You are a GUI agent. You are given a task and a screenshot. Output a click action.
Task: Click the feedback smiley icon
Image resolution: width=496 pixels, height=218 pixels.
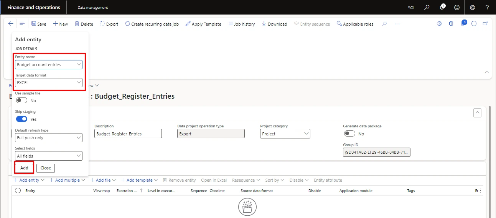[x=456, y=7]
